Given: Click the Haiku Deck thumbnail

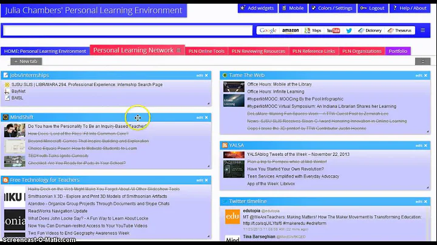Looking at the screenshot, I should click(x=15, y=197).
